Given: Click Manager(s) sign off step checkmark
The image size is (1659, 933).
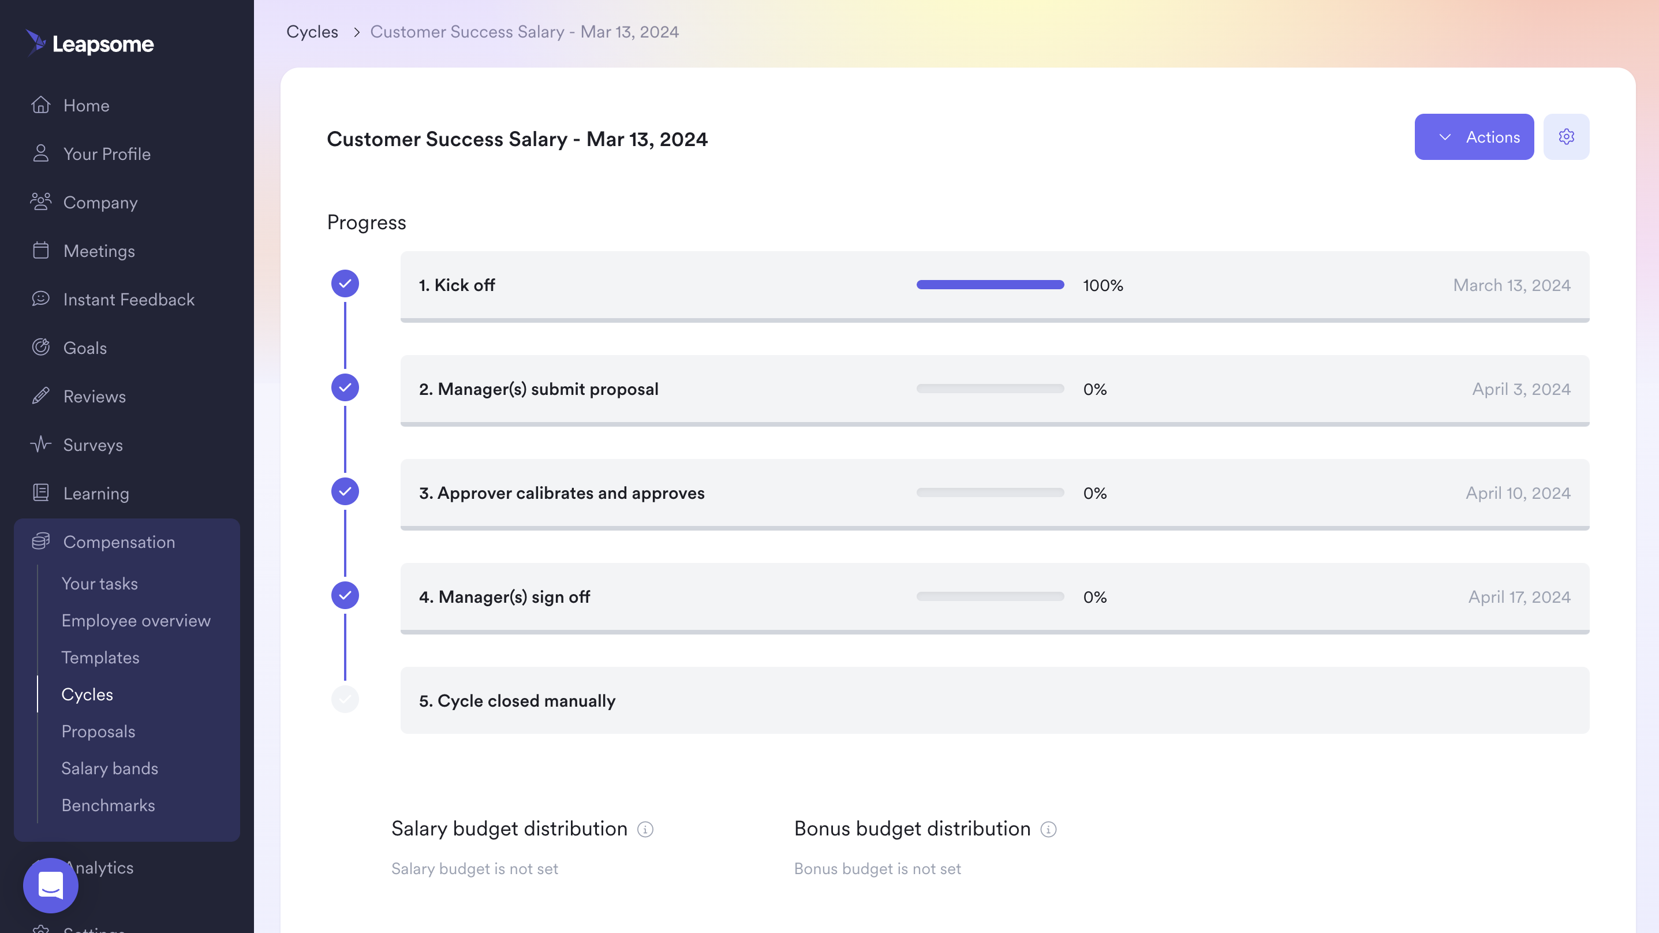Looking at the screenshot, I should 345,595.
